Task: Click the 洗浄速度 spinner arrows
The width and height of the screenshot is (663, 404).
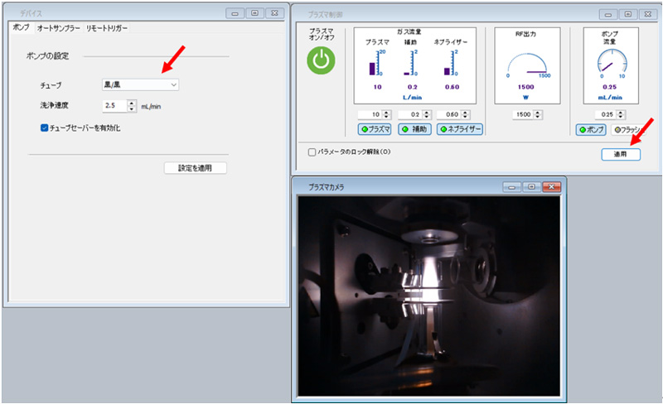Action: click(x=132, y=106)
